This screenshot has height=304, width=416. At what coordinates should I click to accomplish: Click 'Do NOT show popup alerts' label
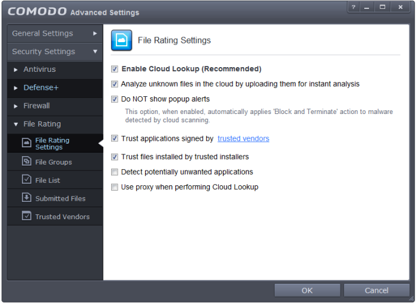[165, 99]
